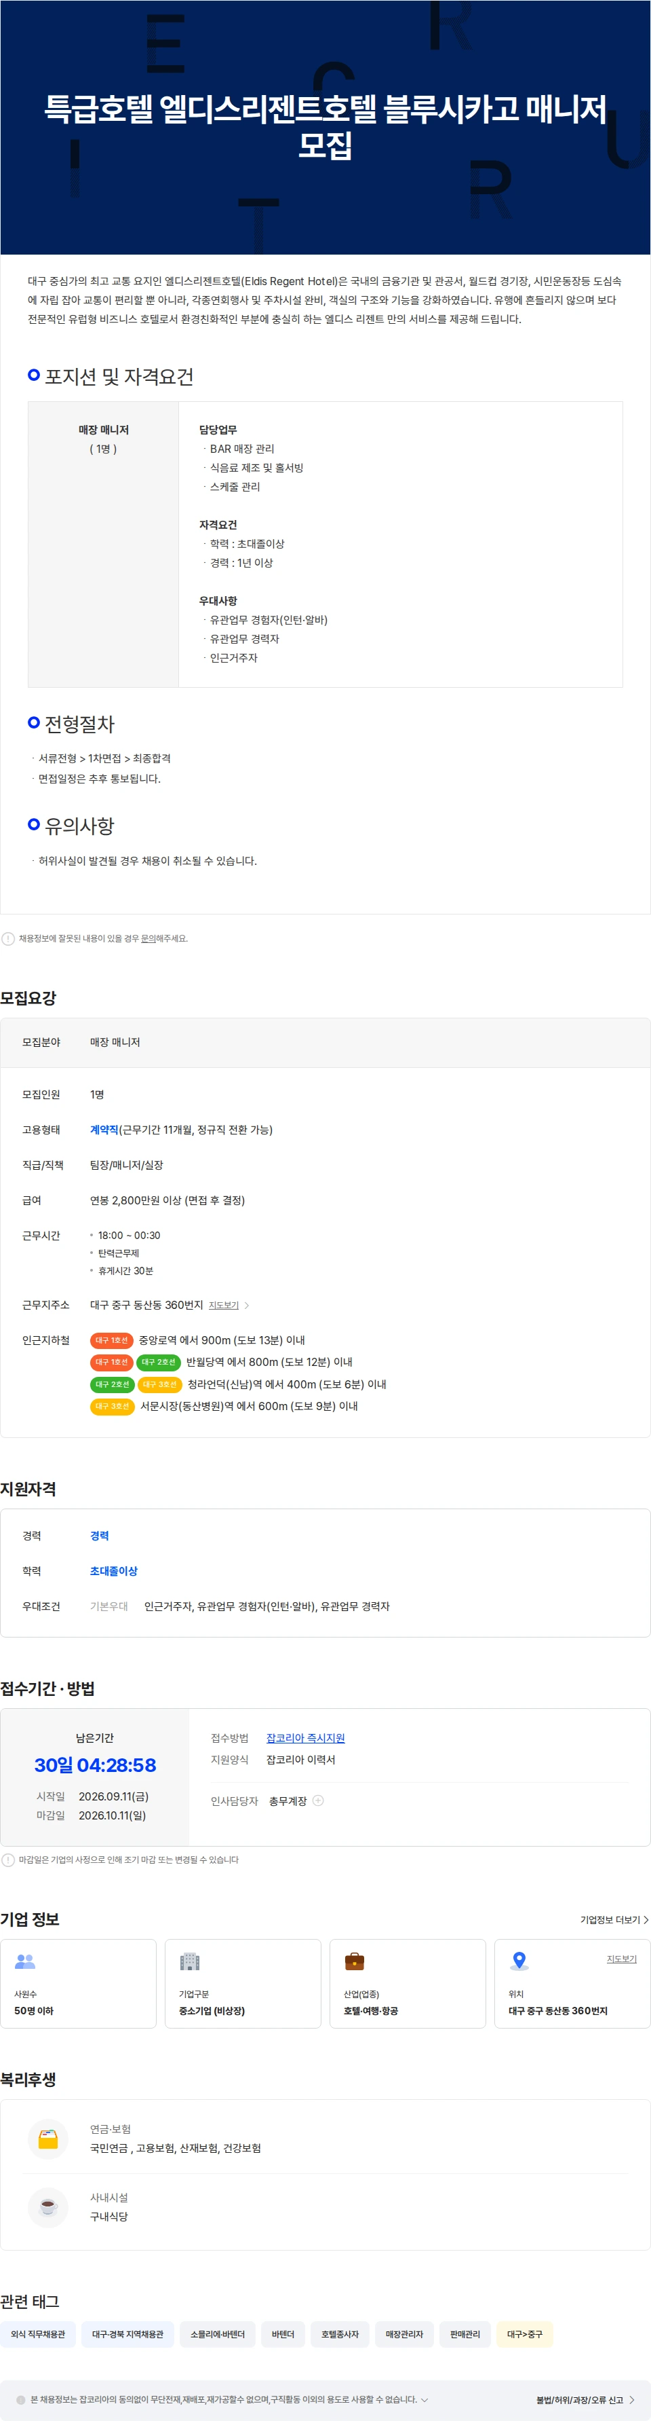Click the 연봉 2,800만원 이상 salary text
The height and width of the screenshot is (2421, 651).
(x=167, y=1200)
